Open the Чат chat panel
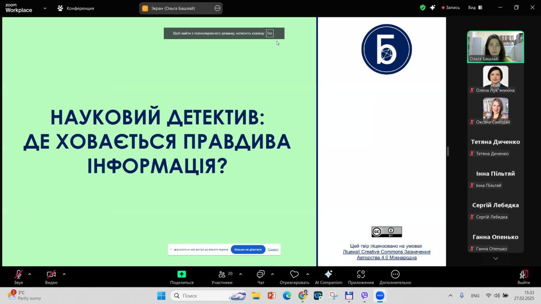The height and width of the screenshot is (304, 541). (x=261, y=274)
